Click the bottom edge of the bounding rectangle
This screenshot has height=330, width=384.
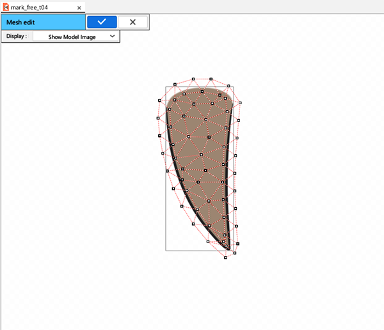[192, 250]
